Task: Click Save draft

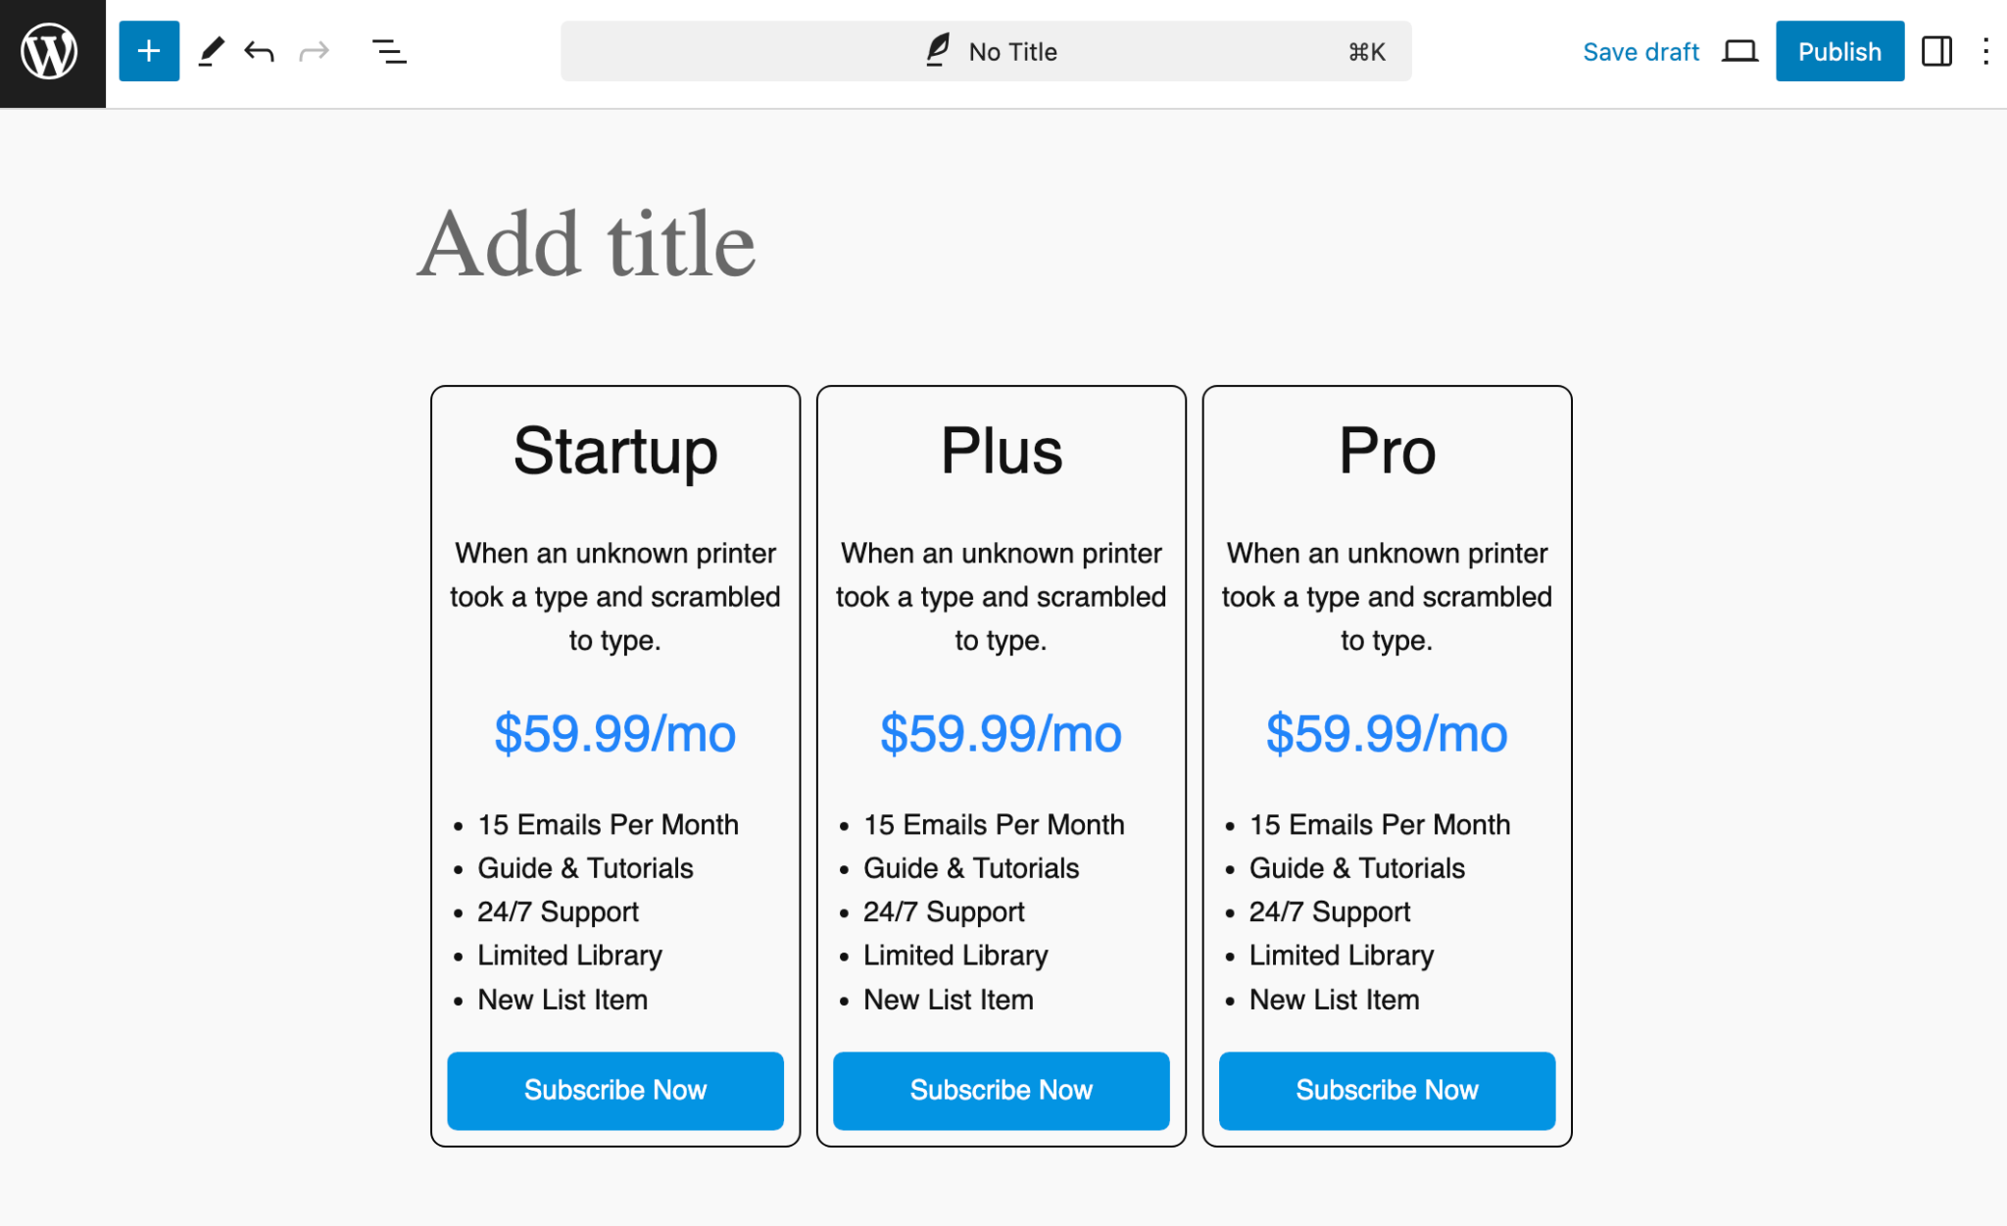Action: coord(1640,51)
